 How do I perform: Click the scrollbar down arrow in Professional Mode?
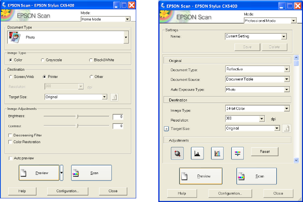click(297, 160)
